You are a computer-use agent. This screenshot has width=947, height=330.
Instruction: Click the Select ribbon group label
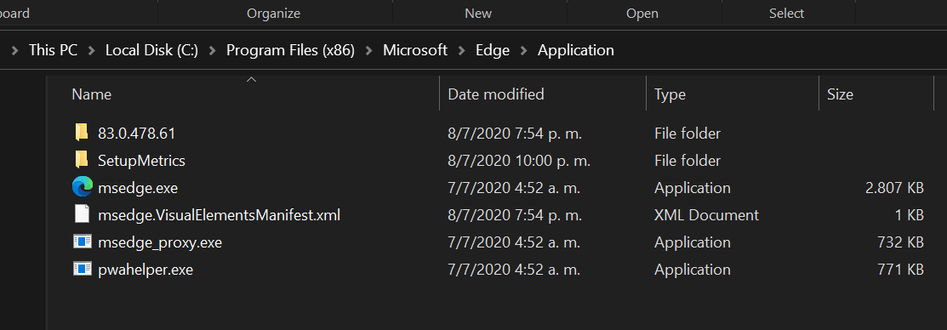coord(786,14)
